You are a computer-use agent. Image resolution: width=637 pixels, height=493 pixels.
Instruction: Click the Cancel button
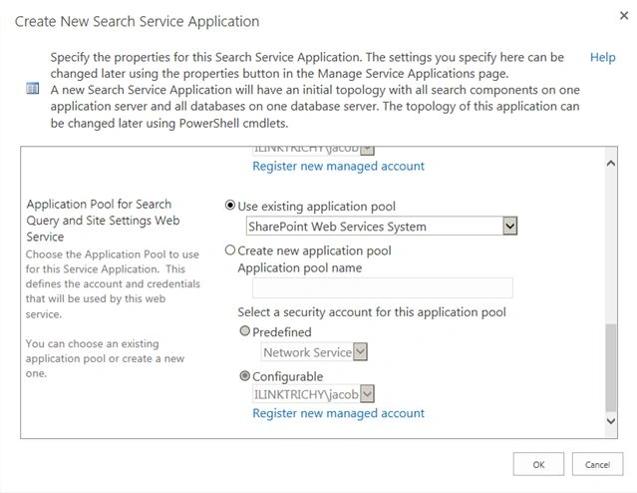tap(597, 464)
